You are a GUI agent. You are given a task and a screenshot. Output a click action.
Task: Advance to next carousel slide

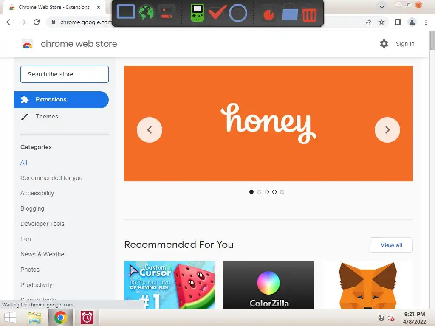point(387,130)
